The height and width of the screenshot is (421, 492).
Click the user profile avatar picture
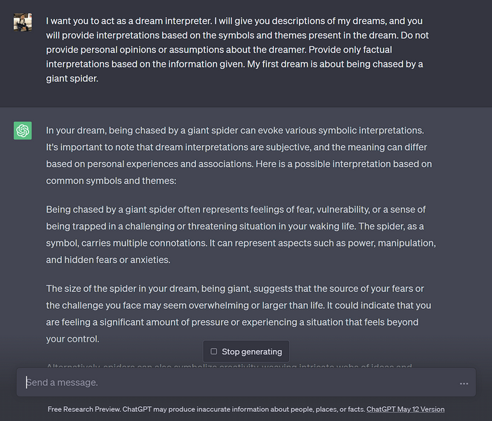(22, 22)
